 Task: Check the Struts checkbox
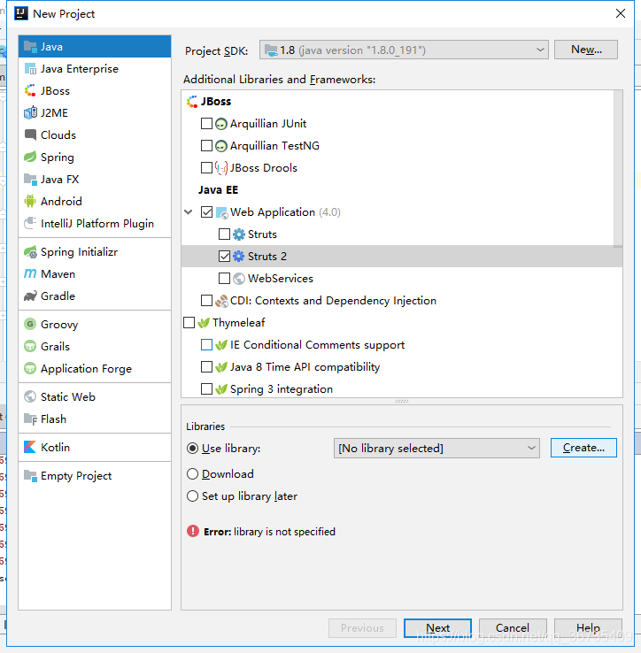(224, 234)
